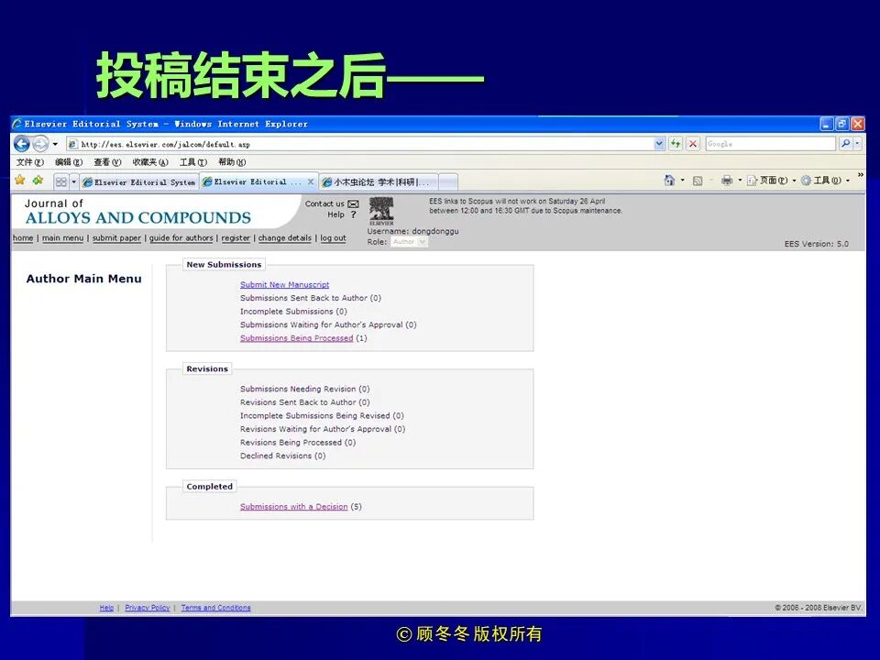Open the Terms and Conditions footer link
The height and width of the screenshot is (660, 880).
point(215,608)
